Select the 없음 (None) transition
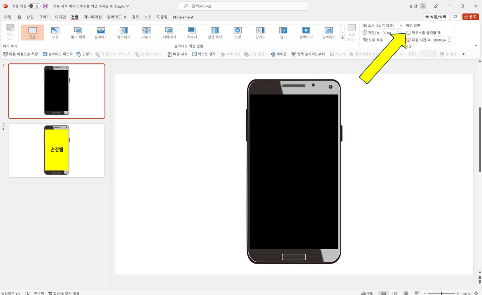The image size is (482, 295). click(32, 32)
